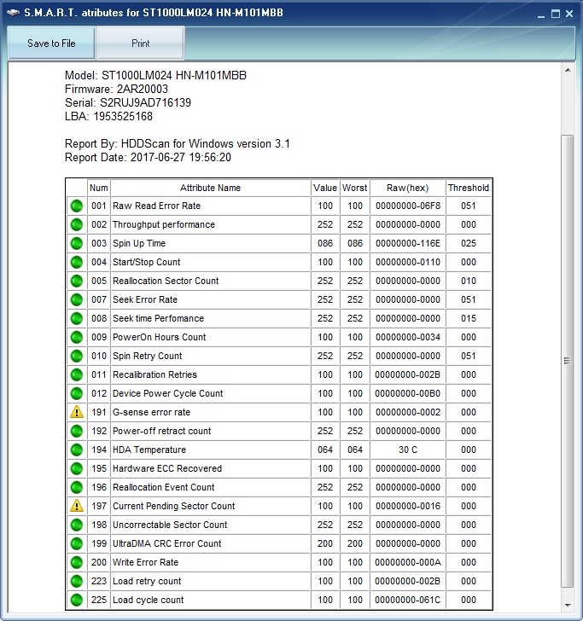Click the 'HDA Temperature' attribute name
Image resolution: width=583 pixels, height=621 pixels.
pos(149,450)
